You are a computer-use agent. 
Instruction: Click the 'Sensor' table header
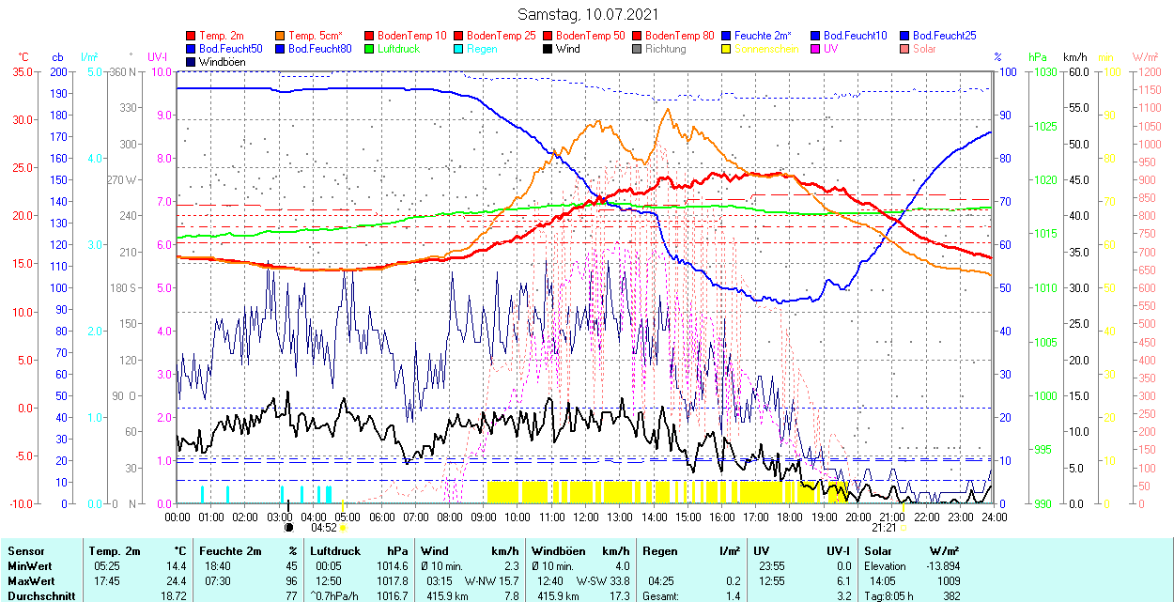(24, 551)
